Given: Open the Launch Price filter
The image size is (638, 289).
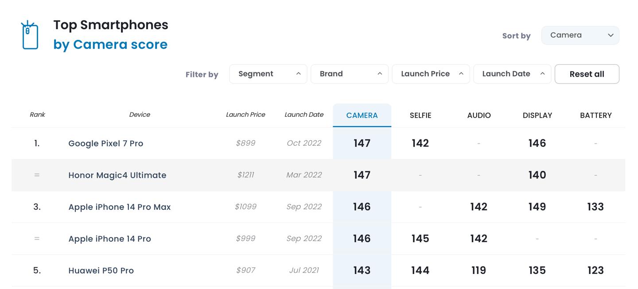Looking at the screenshot, I should pos(431,74).
